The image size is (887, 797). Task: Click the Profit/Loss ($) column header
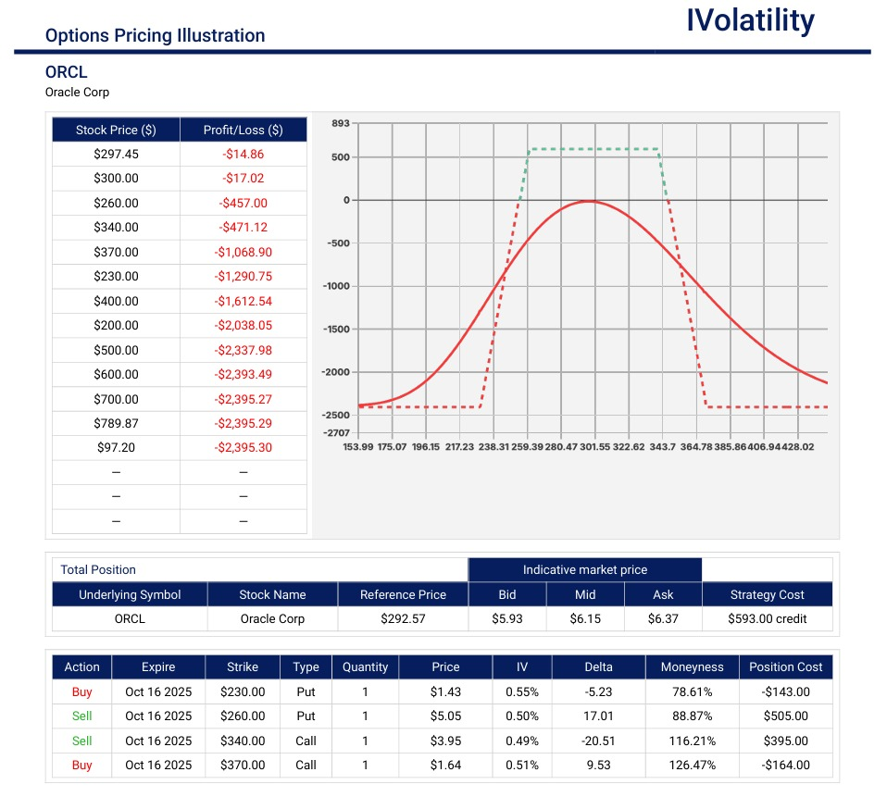pos(244,131)
